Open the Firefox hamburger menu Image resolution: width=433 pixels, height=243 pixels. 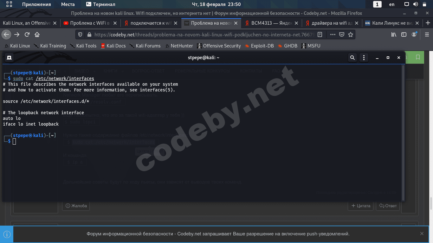click(427, 34)
